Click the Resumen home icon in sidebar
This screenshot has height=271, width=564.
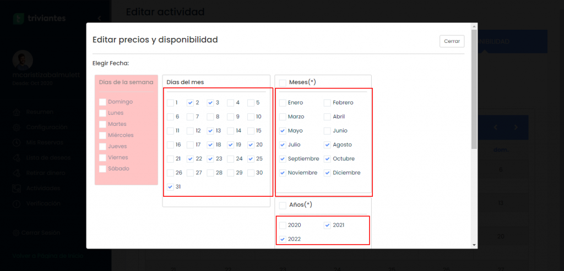pos(16,112)
